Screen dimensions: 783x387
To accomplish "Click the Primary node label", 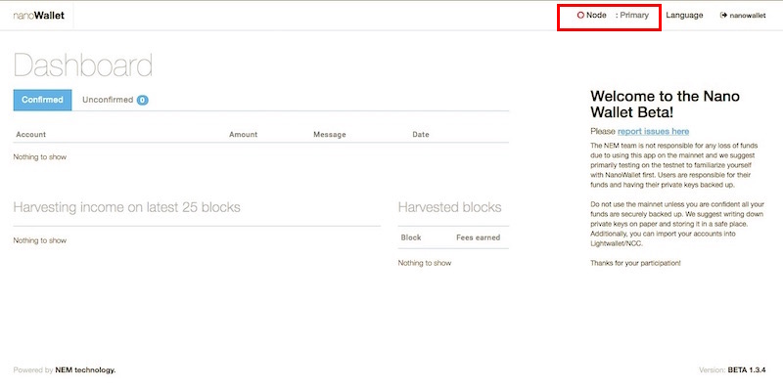I will pyautogui.click(x=634, y=16).
